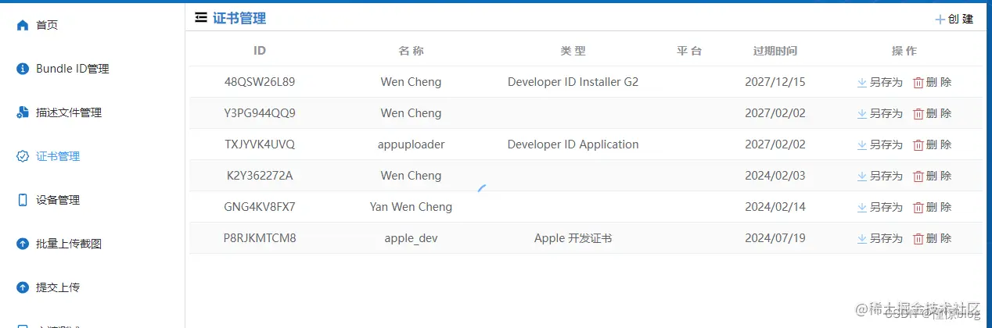Screen dimensions: 992x328
Task: Click the name appuploader
Action: coord(411,144)
